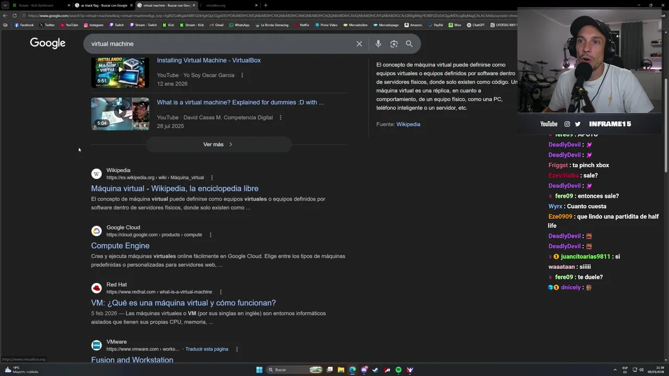The width and height of the screenshot is (669, 376).
Task: Open YouTube bookmark
Action: pyautogui.click(x=70, y=25)
